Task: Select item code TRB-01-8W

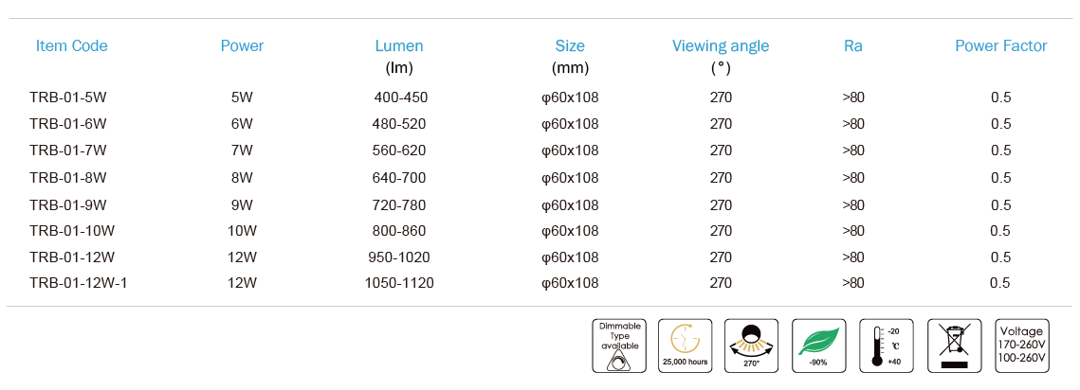Action: [x=68, y=178]
